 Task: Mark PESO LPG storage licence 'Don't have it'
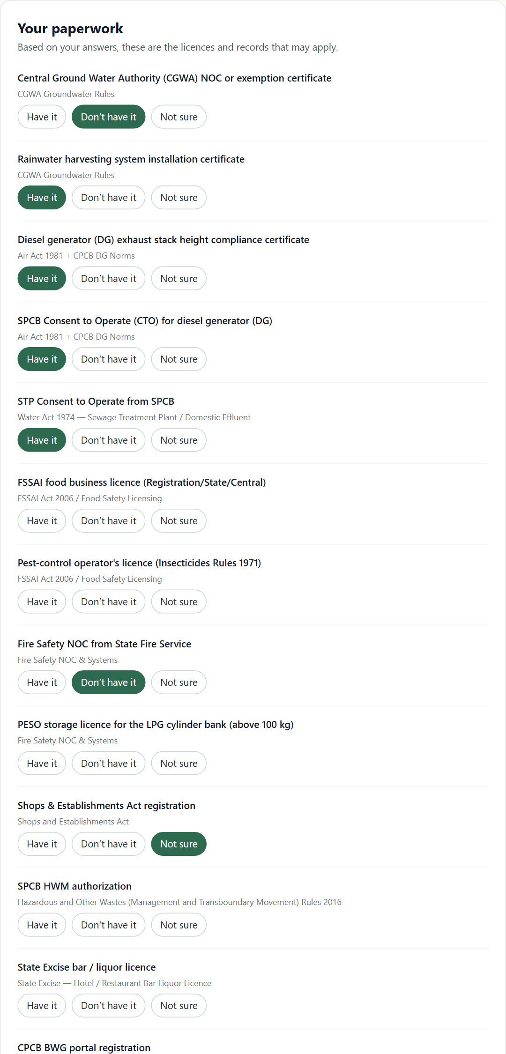click(108, 763)
